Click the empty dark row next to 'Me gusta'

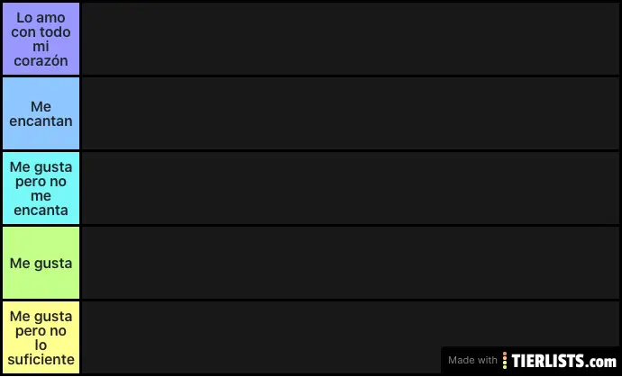351,263
